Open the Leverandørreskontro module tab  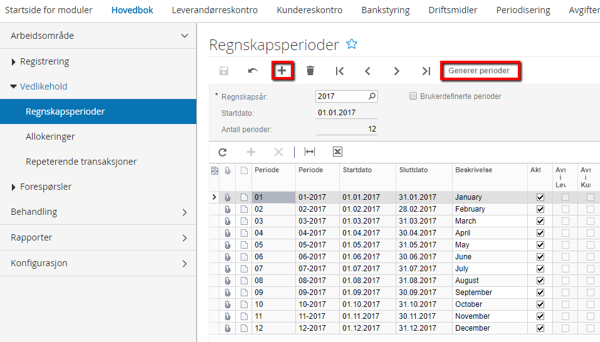point(214,10)
